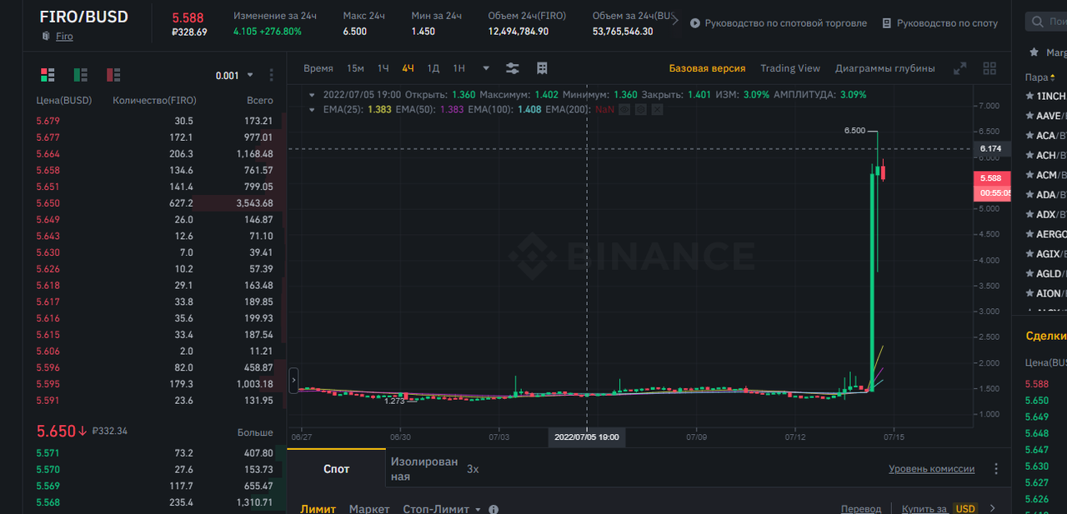Screen dimensions: 1067x514
Task: Select the Спот trading tab
Action: click(x=337, y=469)
